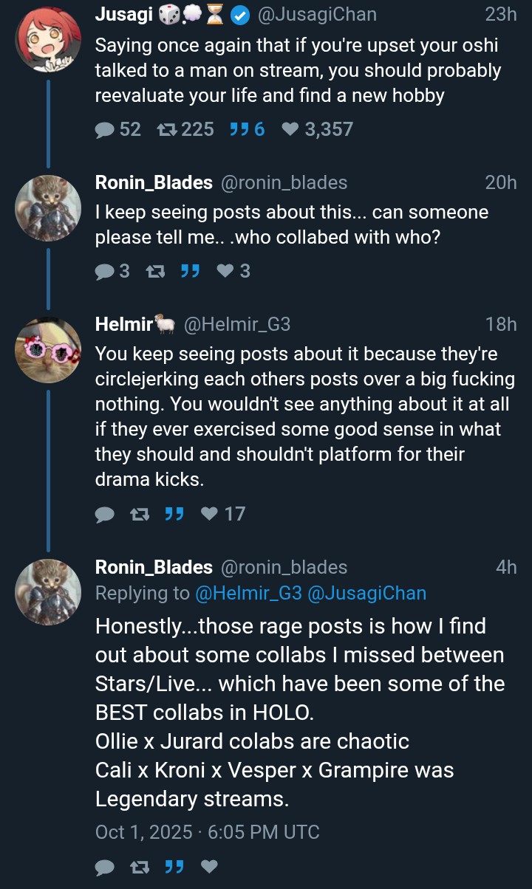The width and height of the screenshot is (532, 889).
Task: Open the 23h timestamp on Jusagi's post
Action: click(x=501, y=14)
